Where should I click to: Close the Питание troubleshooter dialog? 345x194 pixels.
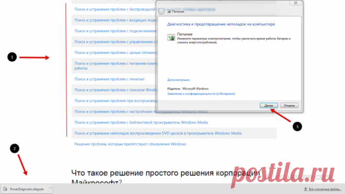pyautogui.click(x=295, y=3)
